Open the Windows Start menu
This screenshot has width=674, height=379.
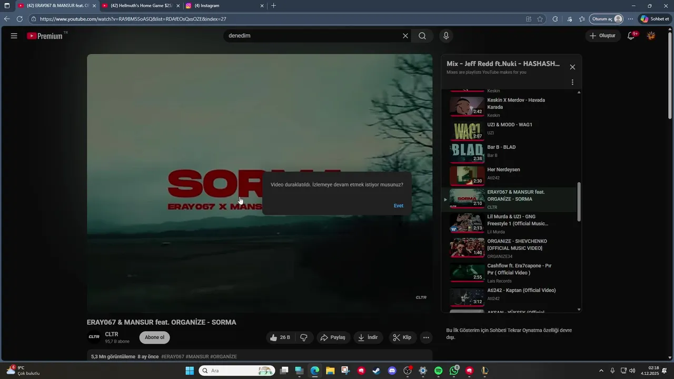click(190, 371)
